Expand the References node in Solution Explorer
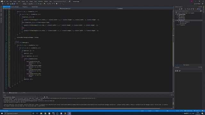 coord(177,17)
